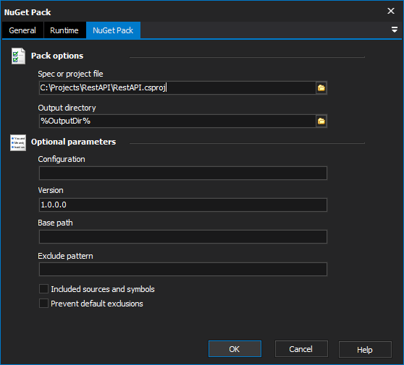404x365 pixels.
Task: Open the tab list dropdown arrow
Action: tap(394, 30)
